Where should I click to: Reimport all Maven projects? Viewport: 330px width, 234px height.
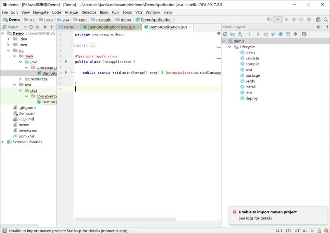225,34
